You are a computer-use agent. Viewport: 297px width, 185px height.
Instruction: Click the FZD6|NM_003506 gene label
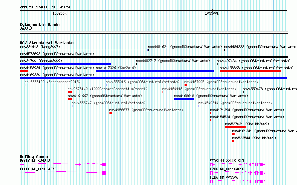(x=224, y=178)
